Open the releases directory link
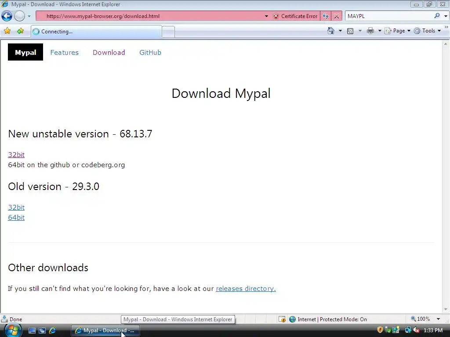450x337 pixels. (246, 289)
